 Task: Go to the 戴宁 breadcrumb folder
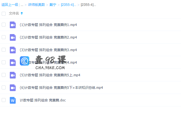[x=53, y=5]
